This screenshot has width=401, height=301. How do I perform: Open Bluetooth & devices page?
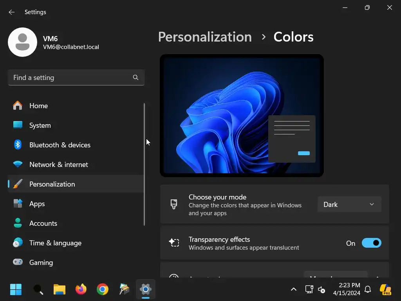click(x=76, y=145)
